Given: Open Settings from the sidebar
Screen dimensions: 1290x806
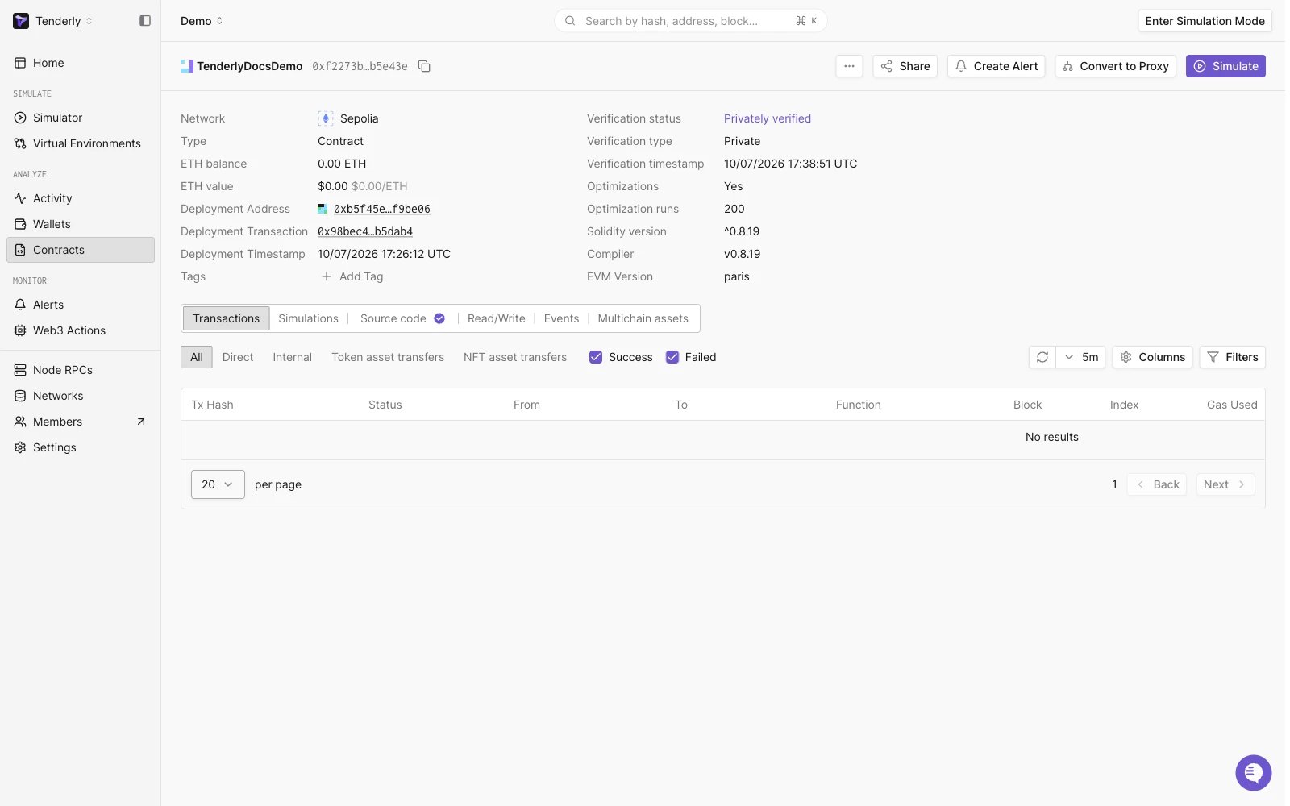Looking at the screenshot, I should (x=81, y=447).
